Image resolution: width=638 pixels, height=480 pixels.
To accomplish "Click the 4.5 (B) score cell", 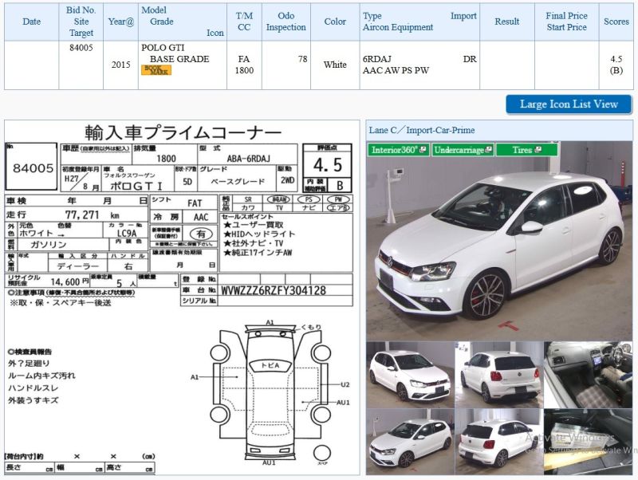I will point(616,65).
